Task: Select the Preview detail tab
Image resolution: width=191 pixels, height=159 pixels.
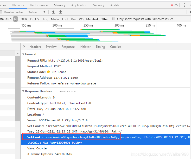Action: coord(51,47)
